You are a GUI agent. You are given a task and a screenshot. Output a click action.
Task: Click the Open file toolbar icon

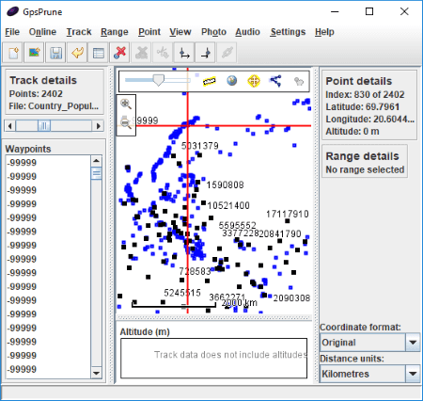tap(13, 53)
